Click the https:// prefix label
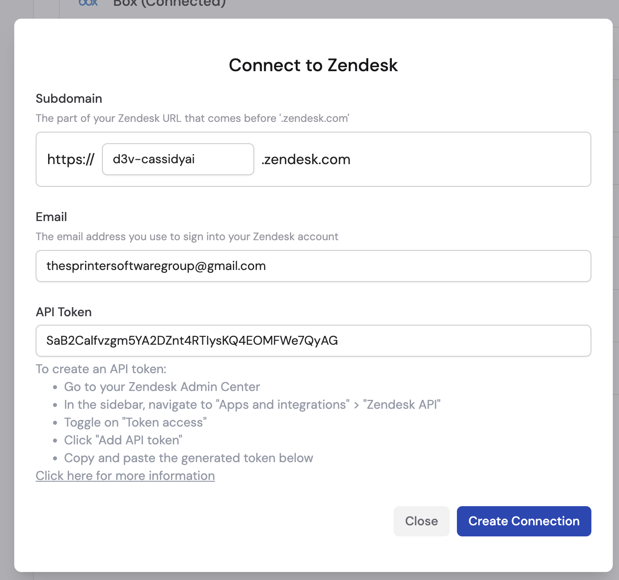This screenshot has height=580, width=619. tap(70, 159)
